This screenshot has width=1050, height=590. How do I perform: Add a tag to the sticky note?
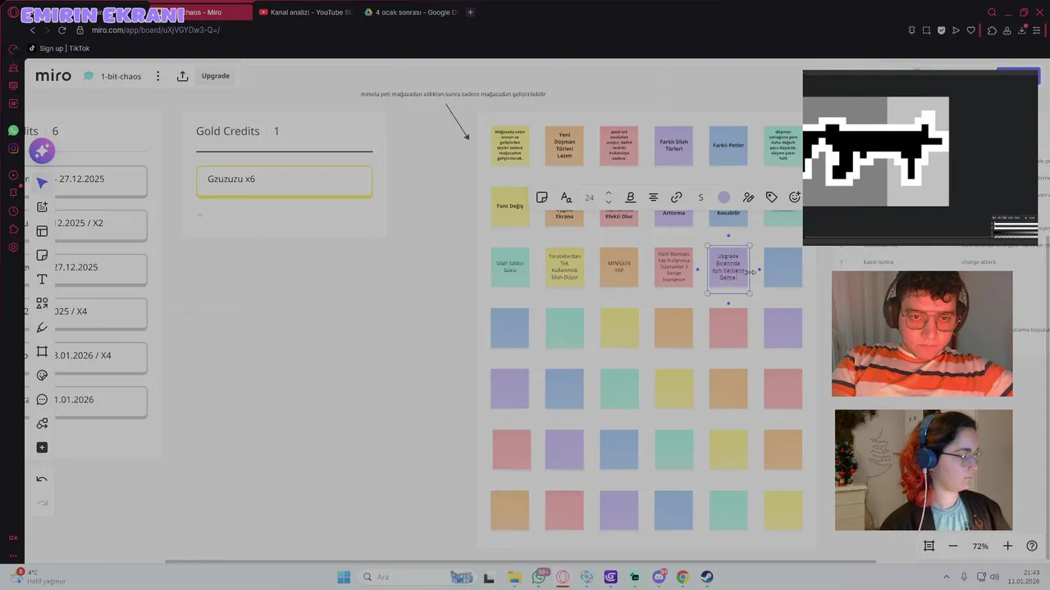point(771,197)
